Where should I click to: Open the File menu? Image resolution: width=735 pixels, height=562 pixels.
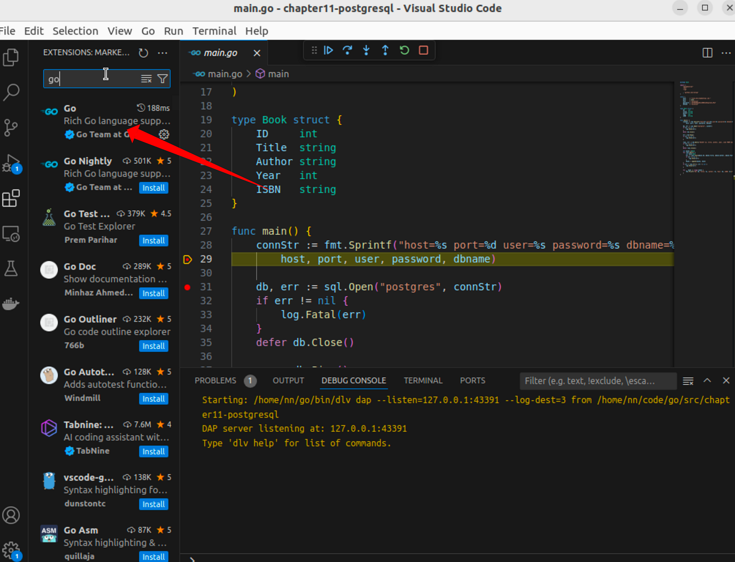point(7,31)
